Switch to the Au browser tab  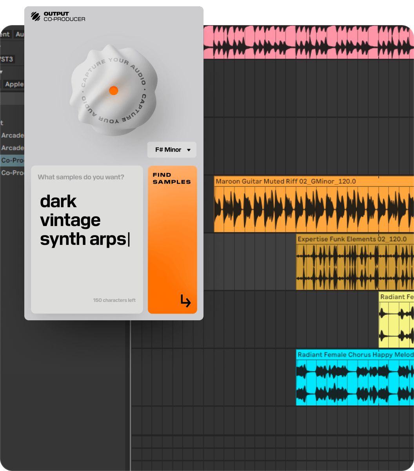20,34
